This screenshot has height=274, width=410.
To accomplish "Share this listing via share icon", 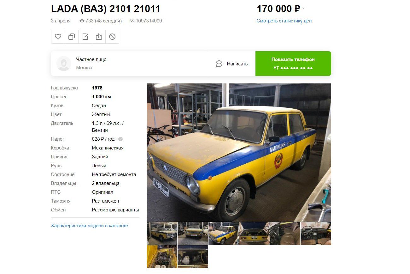I will tap(99, 37).
